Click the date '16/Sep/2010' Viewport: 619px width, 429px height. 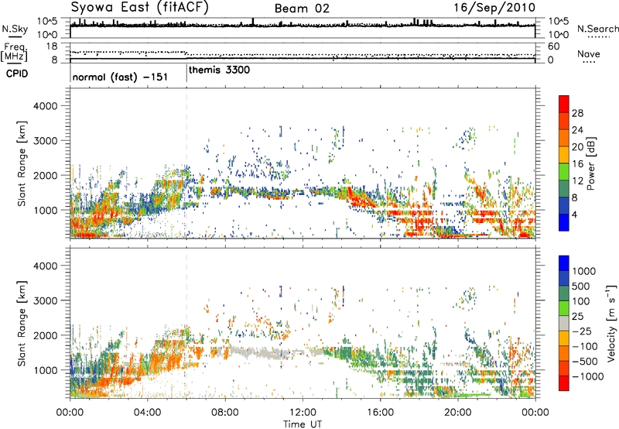494,8
